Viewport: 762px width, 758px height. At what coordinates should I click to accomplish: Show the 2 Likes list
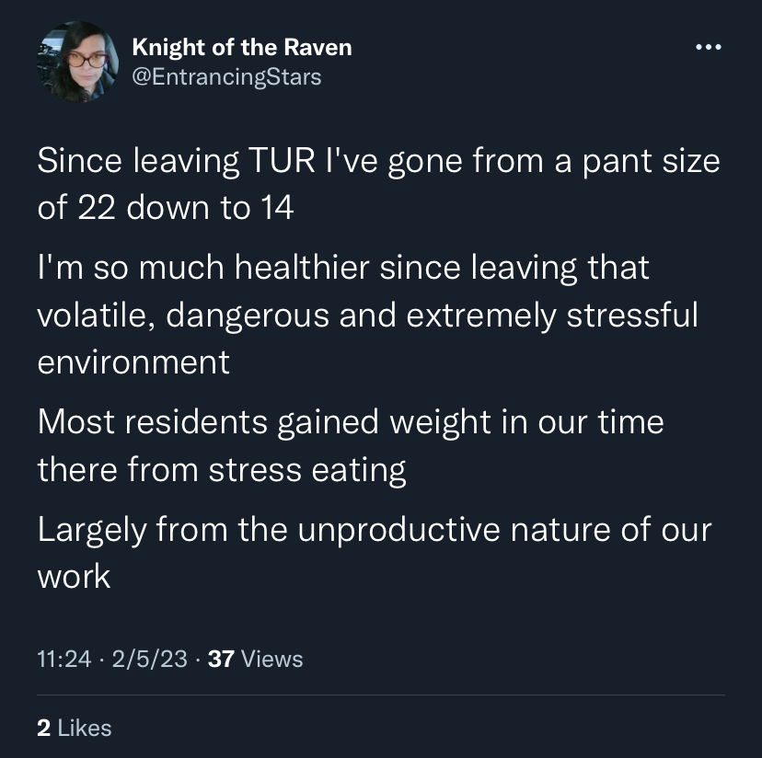[75, 728]
